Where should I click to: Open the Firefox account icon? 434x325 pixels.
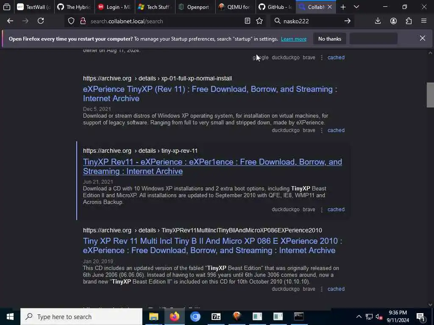[393, 21]
